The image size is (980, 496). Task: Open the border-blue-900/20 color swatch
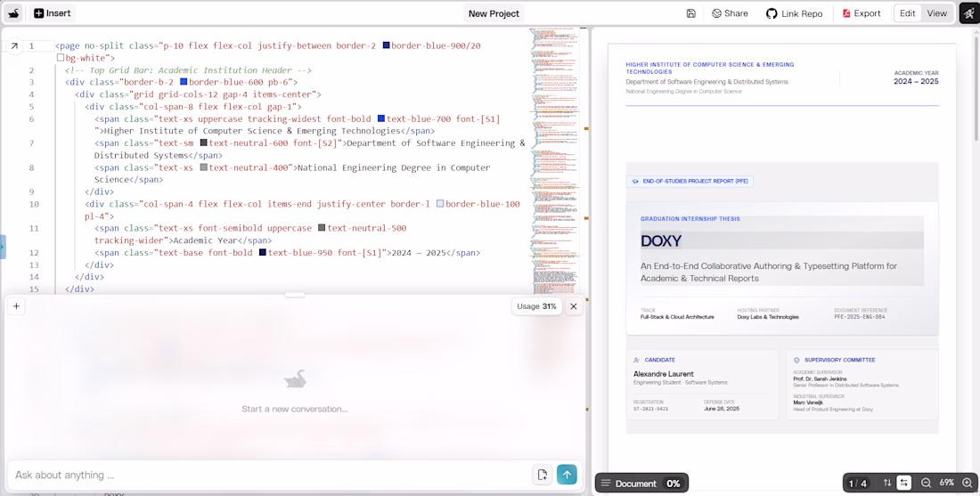[x=387, y=45]
